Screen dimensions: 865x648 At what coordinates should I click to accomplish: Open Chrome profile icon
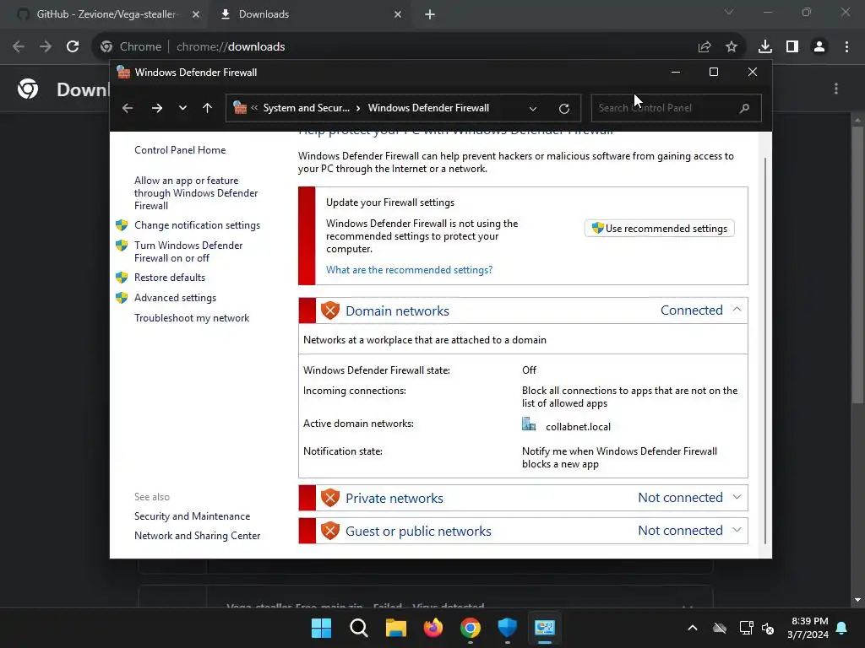819,47
